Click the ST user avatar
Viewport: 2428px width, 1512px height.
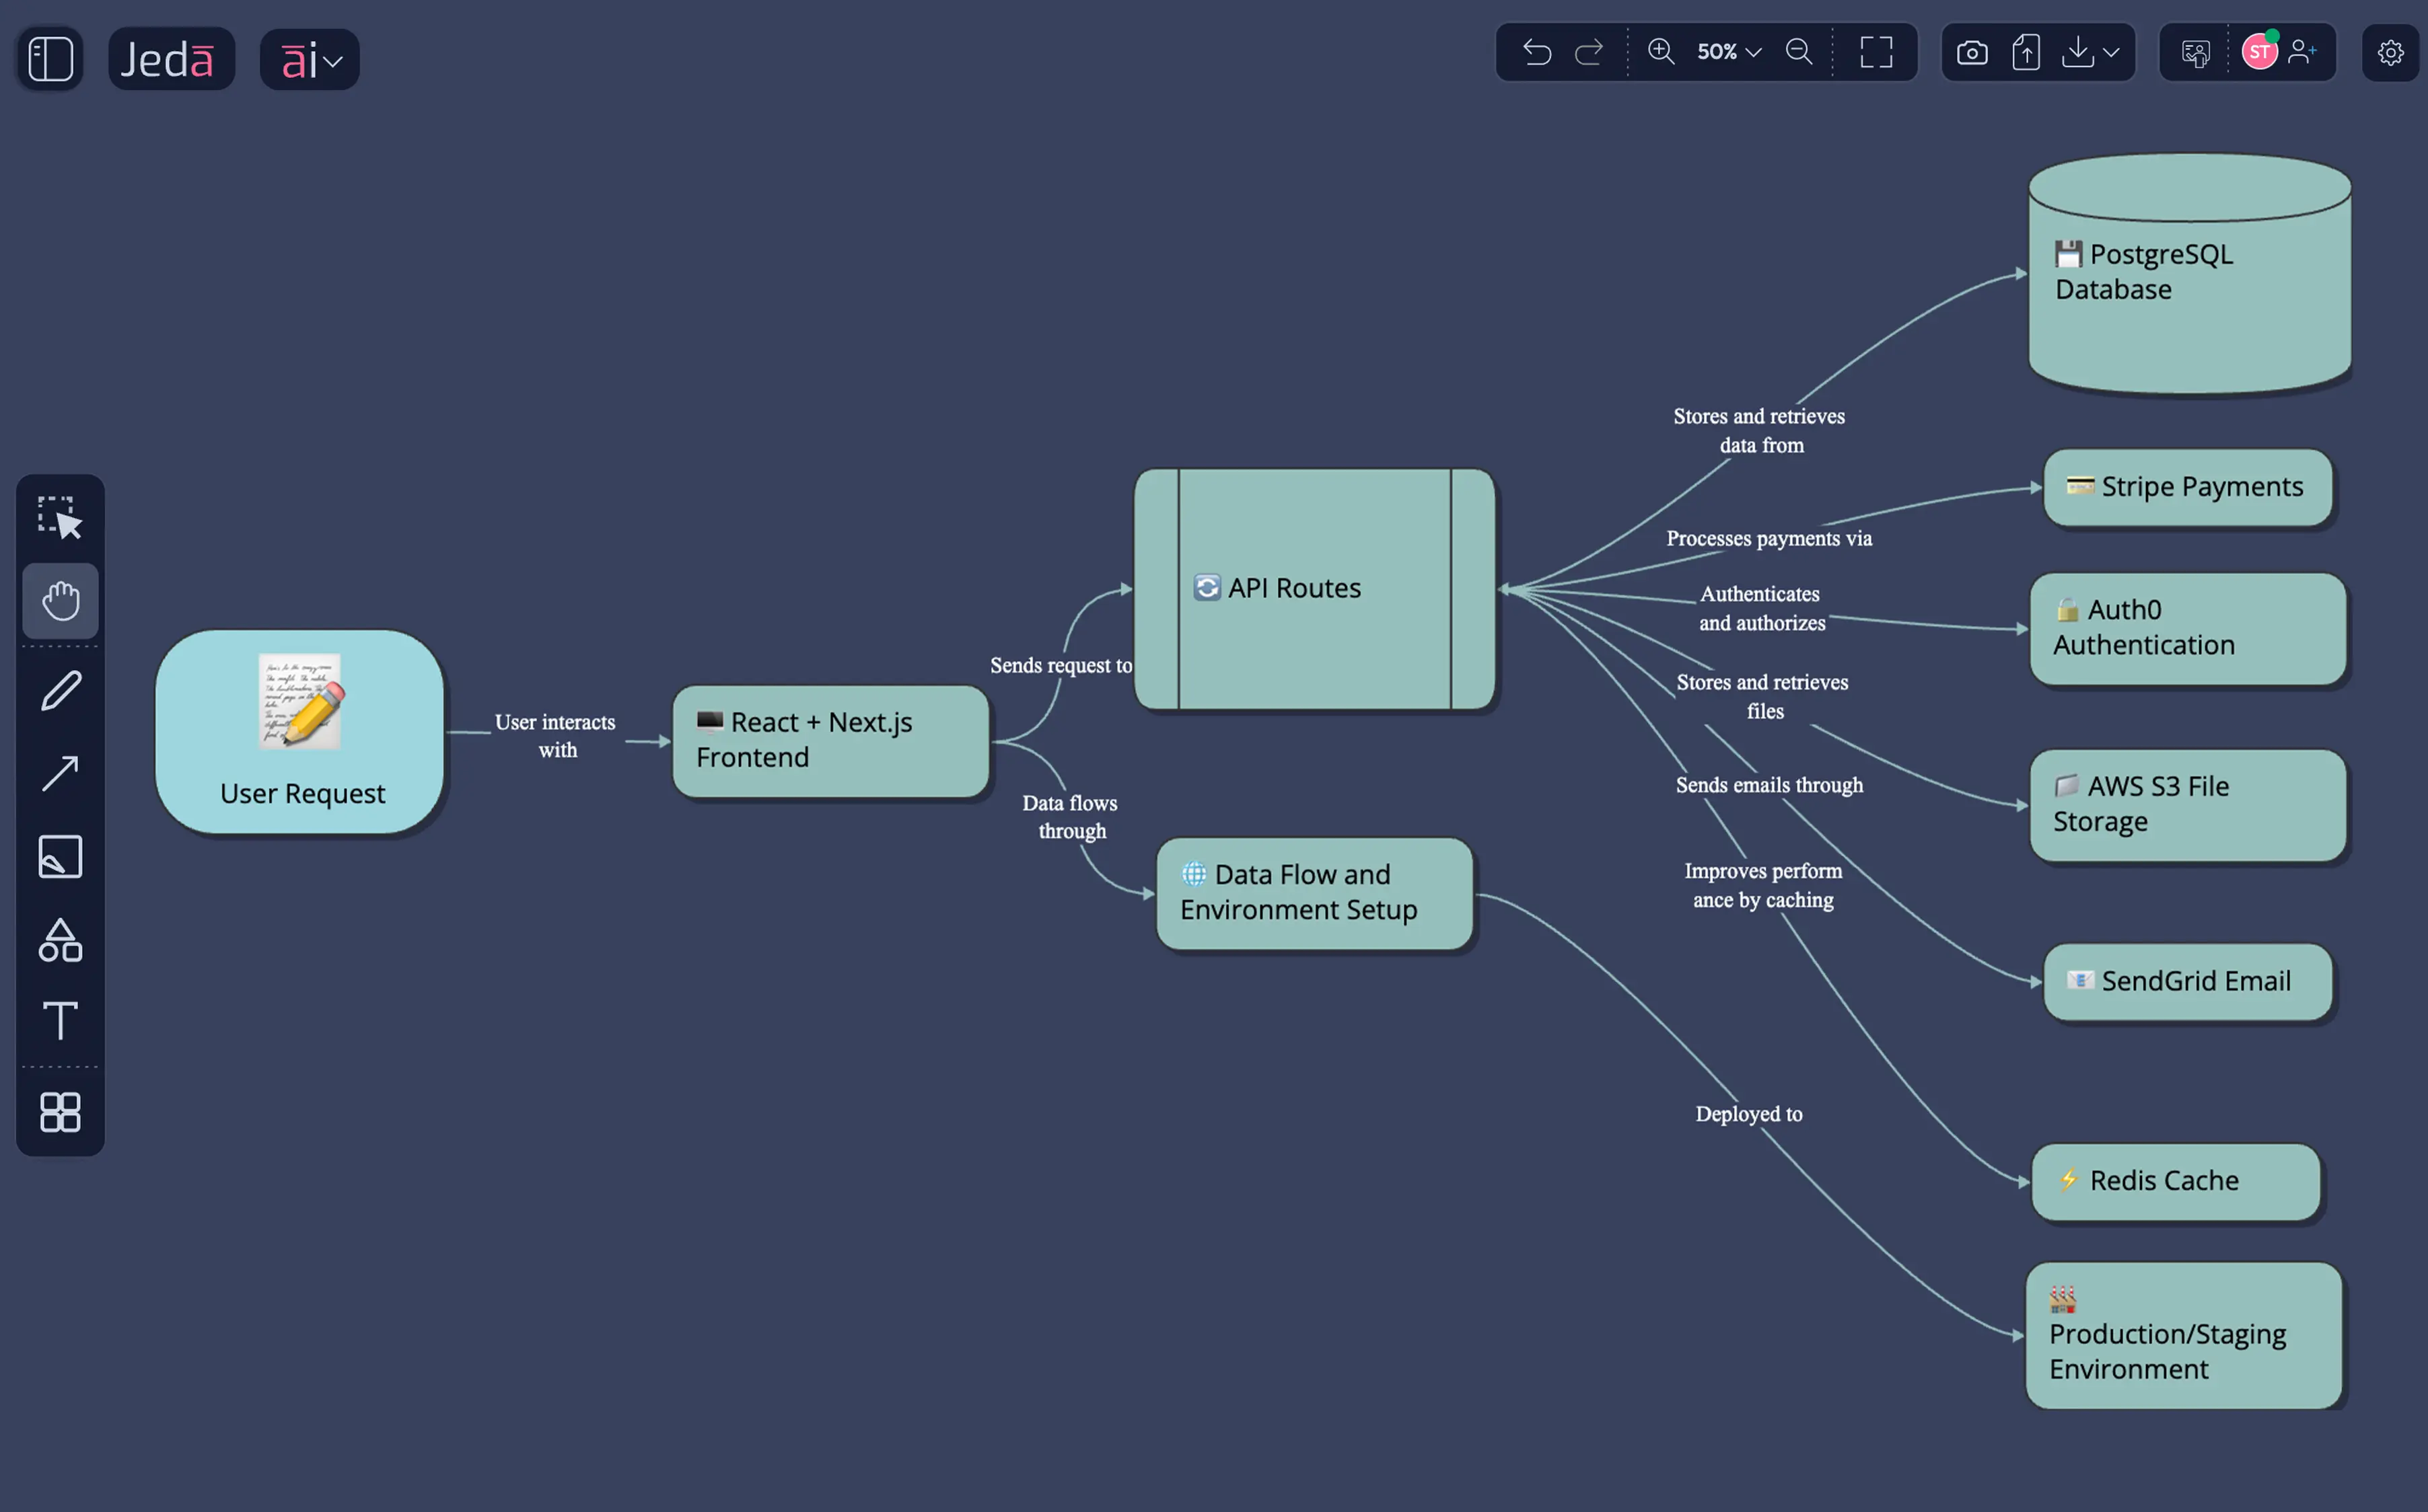click(2260, 52)
